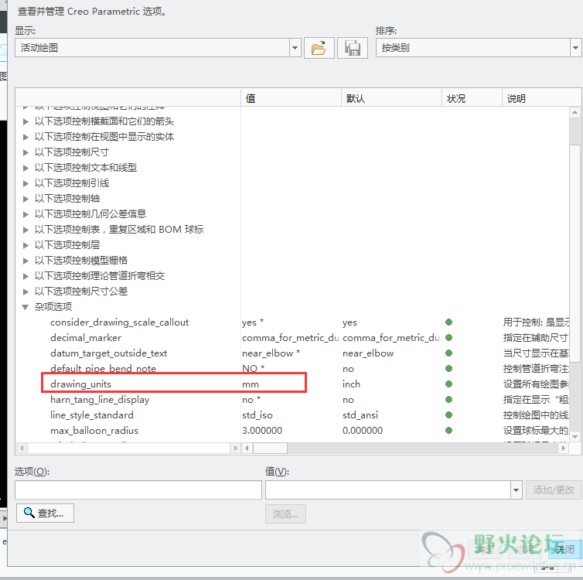Expand 以下选项控制轴 group

[x=26, y=199]
